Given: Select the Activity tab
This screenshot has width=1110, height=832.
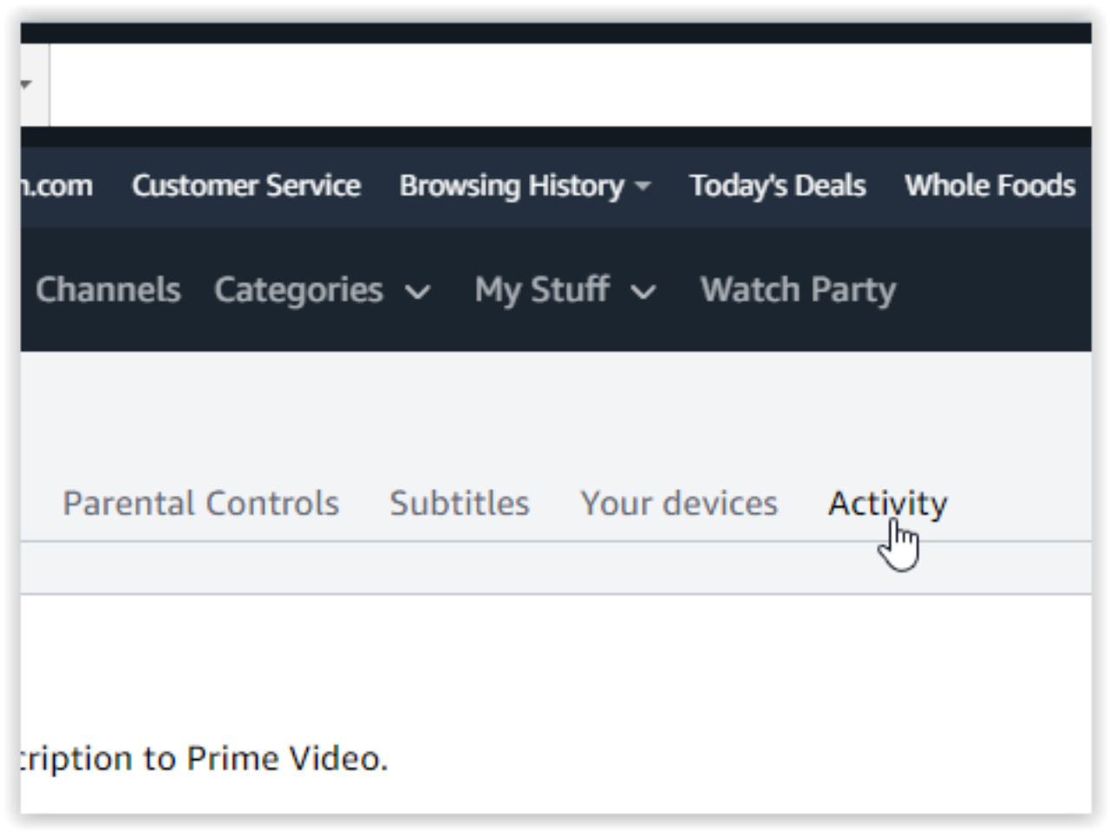Looking at the screenshot, I should [x=887, y=503].
